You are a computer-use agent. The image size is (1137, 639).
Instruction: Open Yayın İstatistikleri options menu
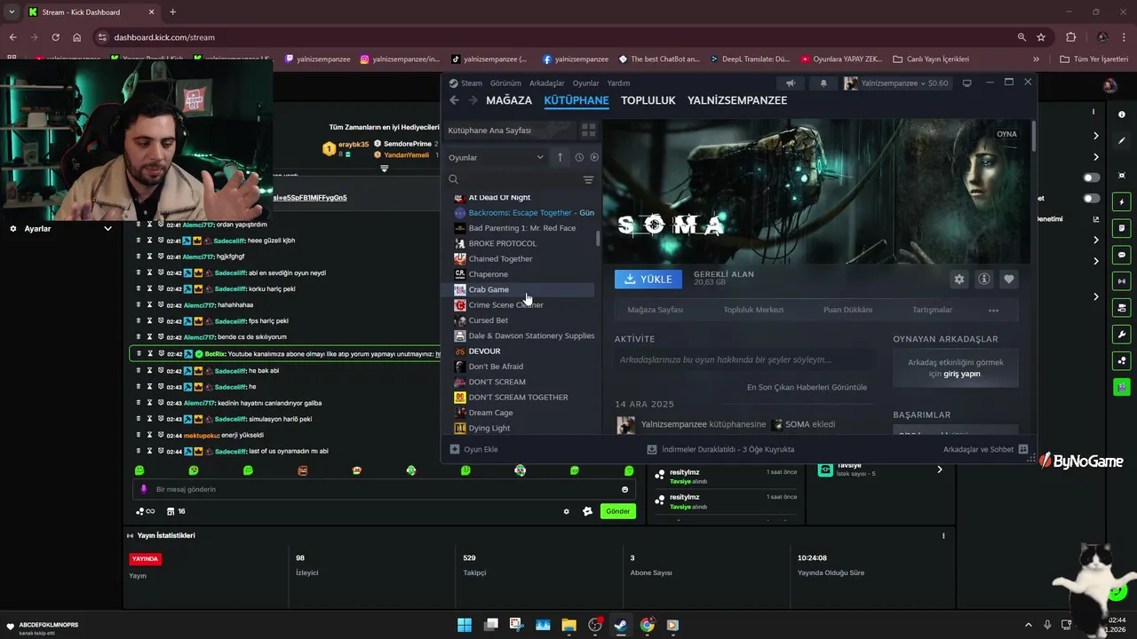pos(943,535)
